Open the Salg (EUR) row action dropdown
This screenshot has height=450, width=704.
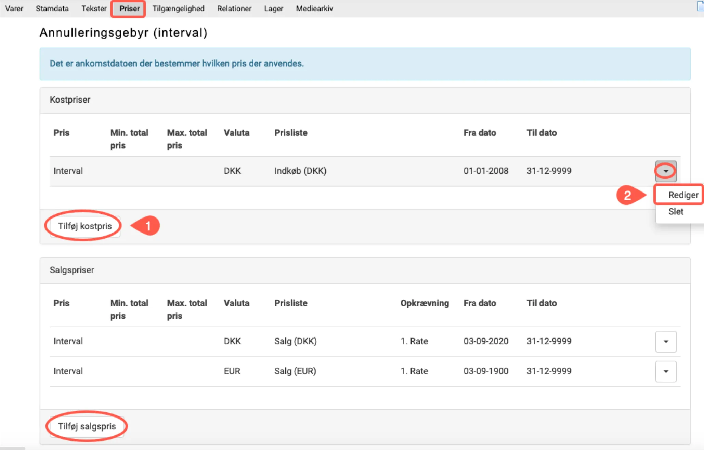665,371
